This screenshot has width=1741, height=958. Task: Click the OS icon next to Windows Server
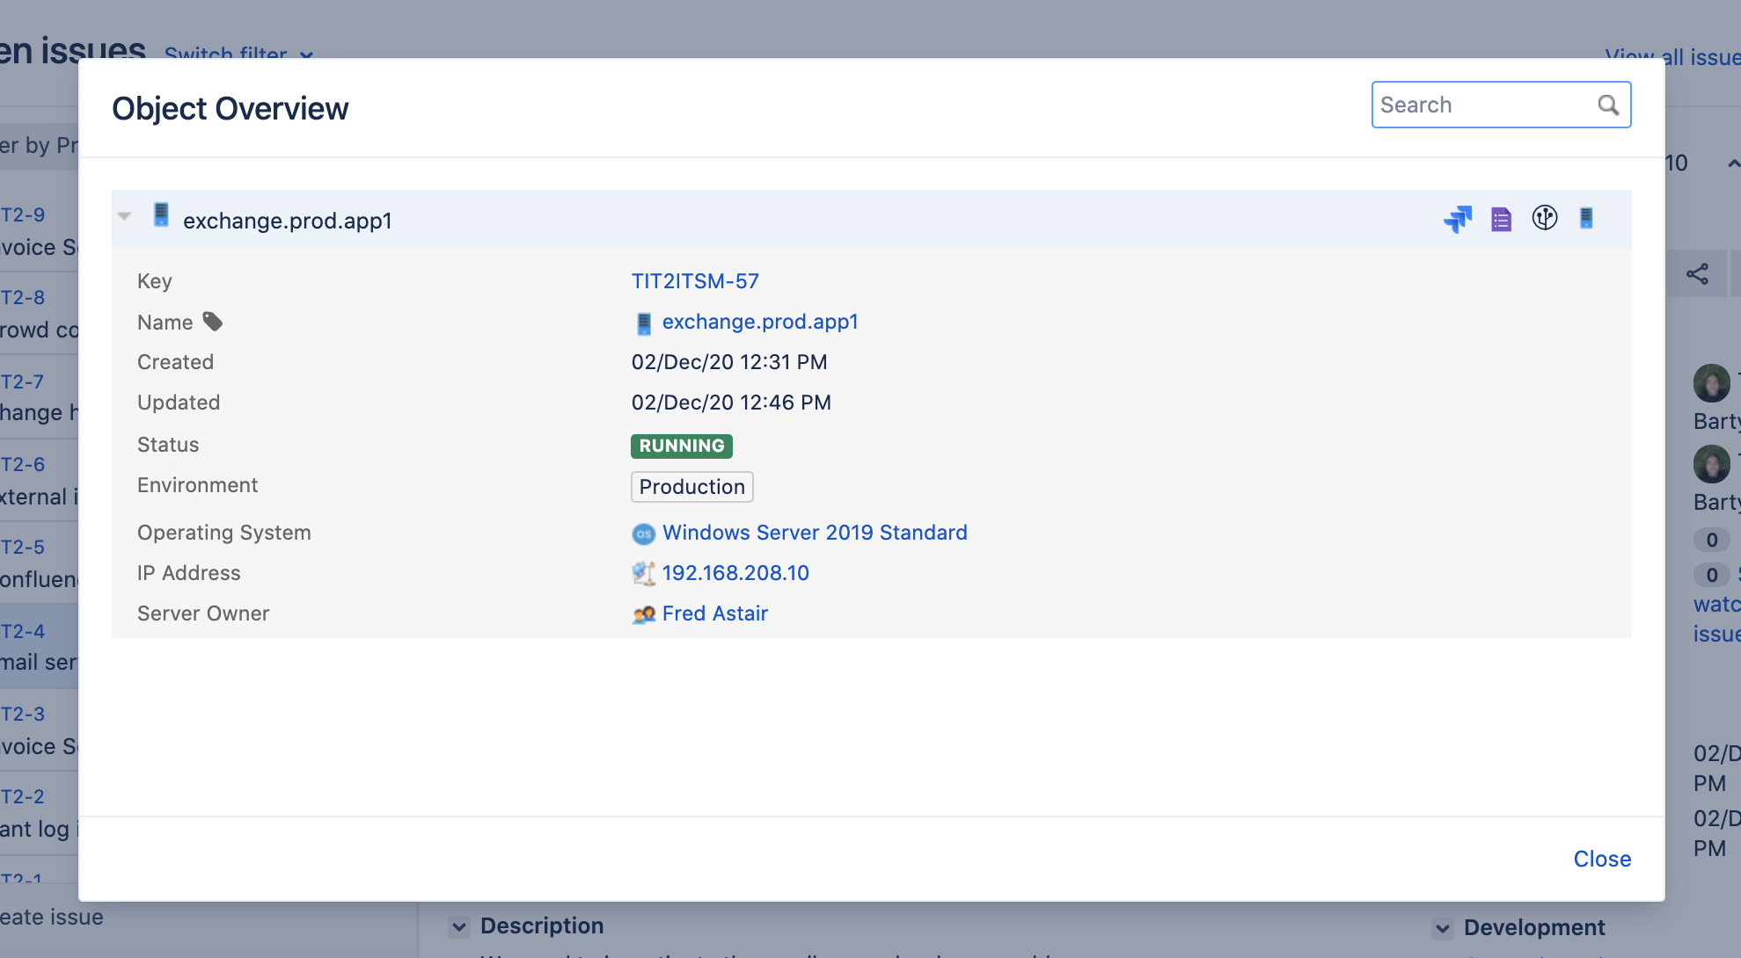click(643, 533)
